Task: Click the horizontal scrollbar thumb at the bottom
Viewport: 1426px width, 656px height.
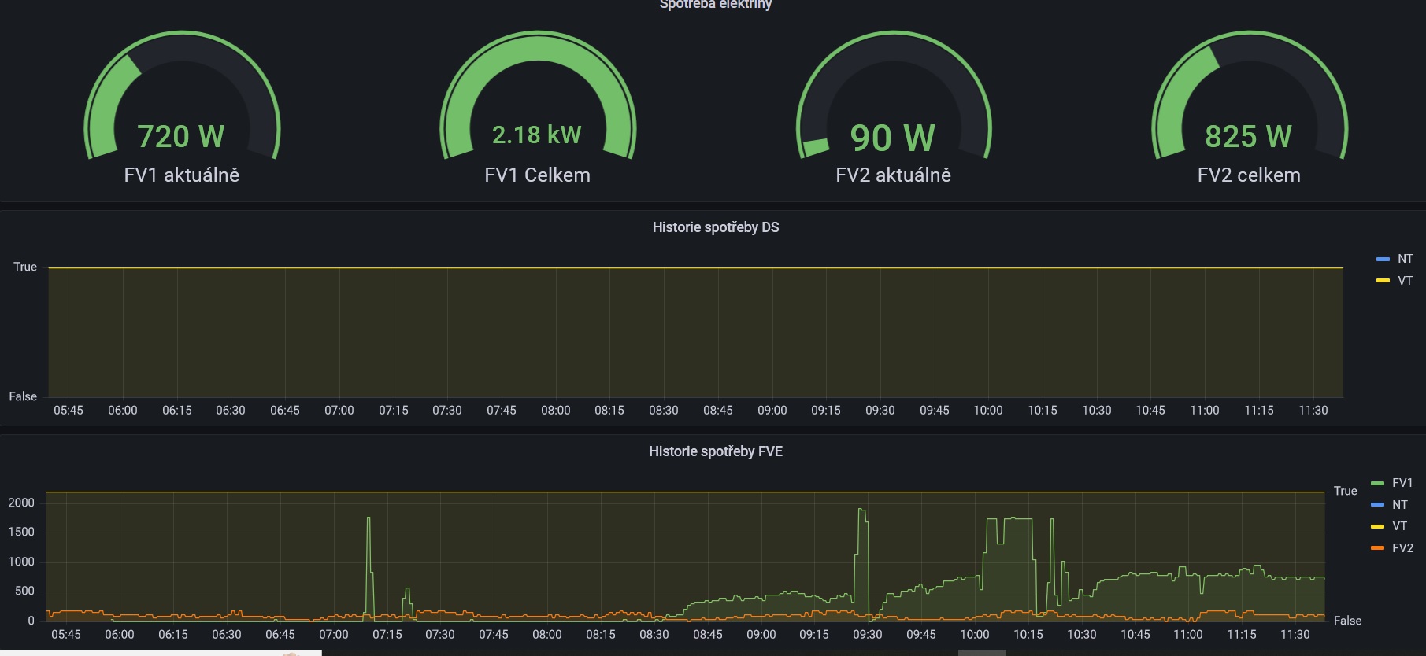Action: coord(982,652)
